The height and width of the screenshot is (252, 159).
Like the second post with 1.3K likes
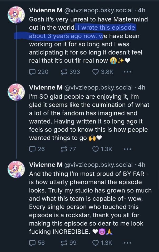[95, 149]
